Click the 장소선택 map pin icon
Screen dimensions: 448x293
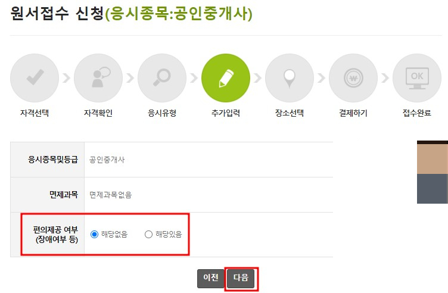pos(290,78)
